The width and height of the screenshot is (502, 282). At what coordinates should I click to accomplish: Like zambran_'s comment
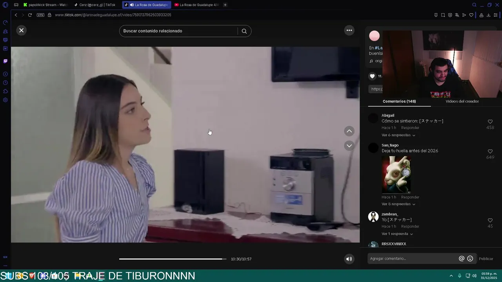[490, 221]
